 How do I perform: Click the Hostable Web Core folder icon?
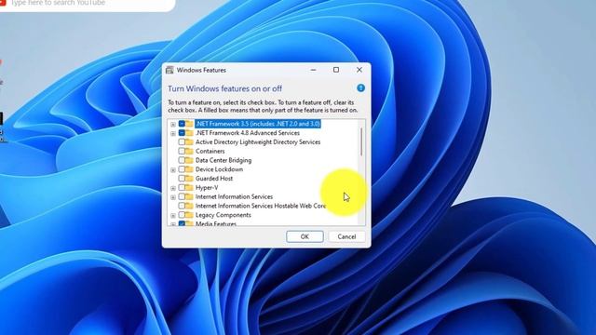click(x=189, y=206)
